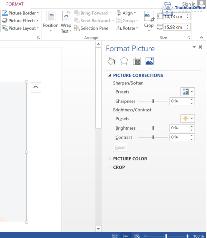
Task: Select the Picture tab icon in pane
Action: 149,61
